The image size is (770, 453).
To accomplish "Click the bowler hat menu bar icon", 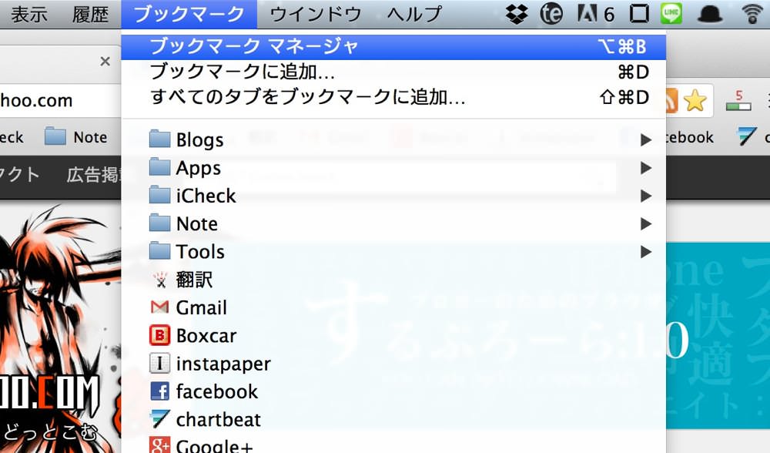I will click(x=710, y=14).
